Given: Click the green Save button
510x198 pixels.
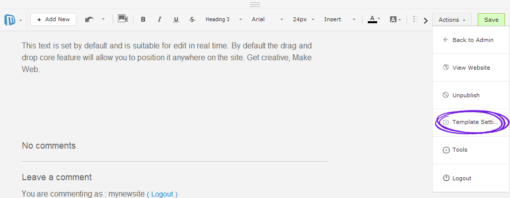Looking at the screenshot, I should 491,20.
